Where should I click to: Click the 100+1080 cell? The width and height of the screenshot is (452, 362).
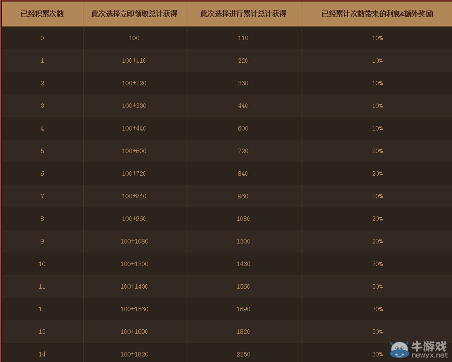(x=134, y=242)
